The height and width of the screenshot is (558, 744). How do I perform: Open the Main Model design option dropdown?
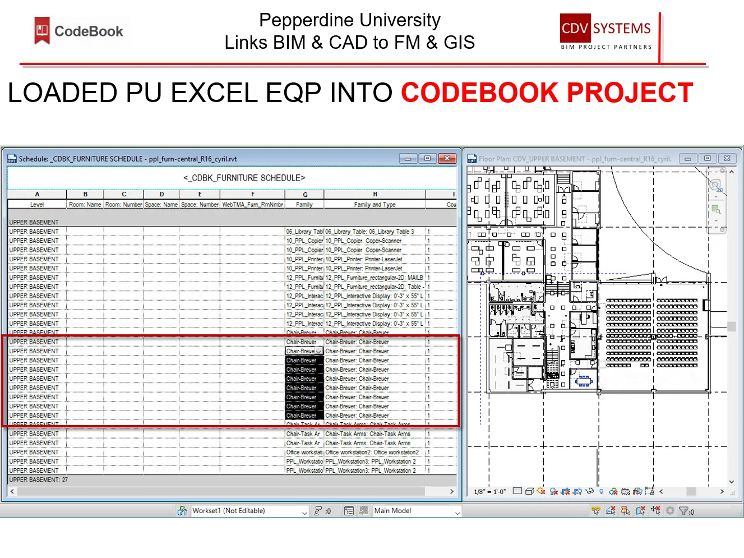[x=417, y=511]
